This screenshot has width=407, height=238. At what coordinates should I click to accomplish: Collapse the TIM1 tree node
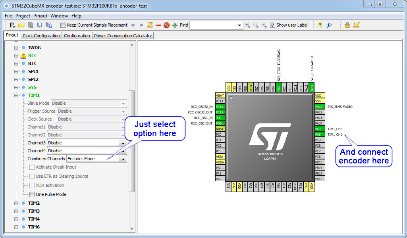[16, 96]
